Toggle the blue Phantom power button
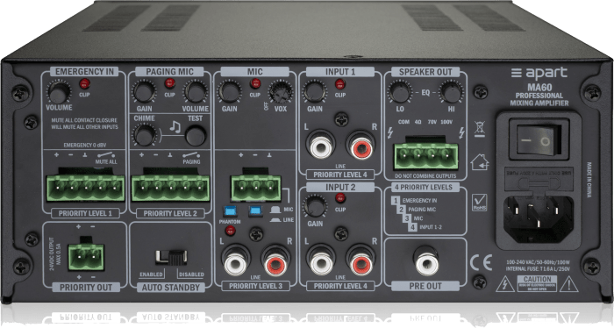The image size is (614, 328). [x=230, y=211]
